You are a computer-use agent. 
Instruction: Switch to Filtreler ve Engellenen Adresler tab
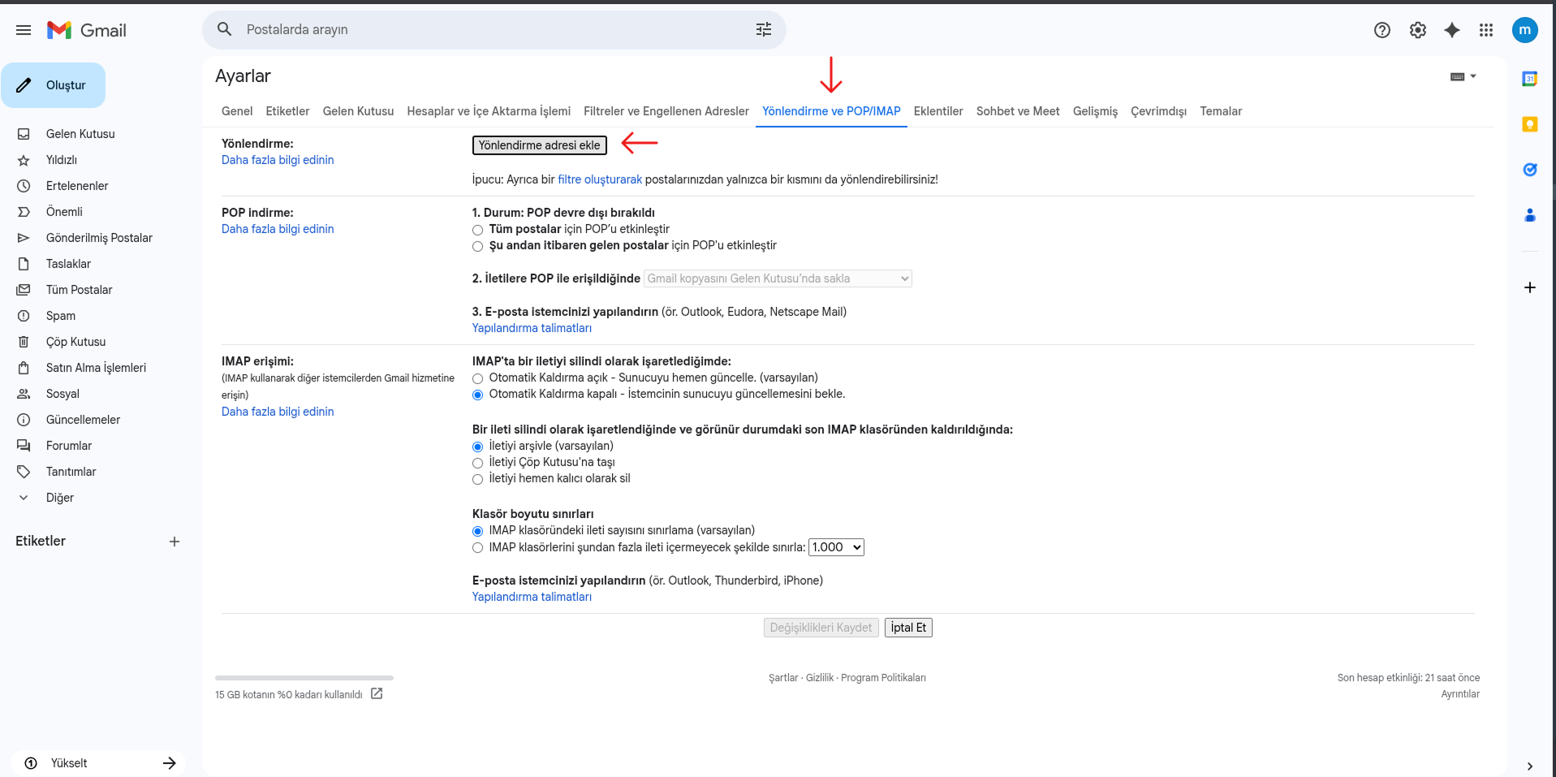click(x=666, y=111)
